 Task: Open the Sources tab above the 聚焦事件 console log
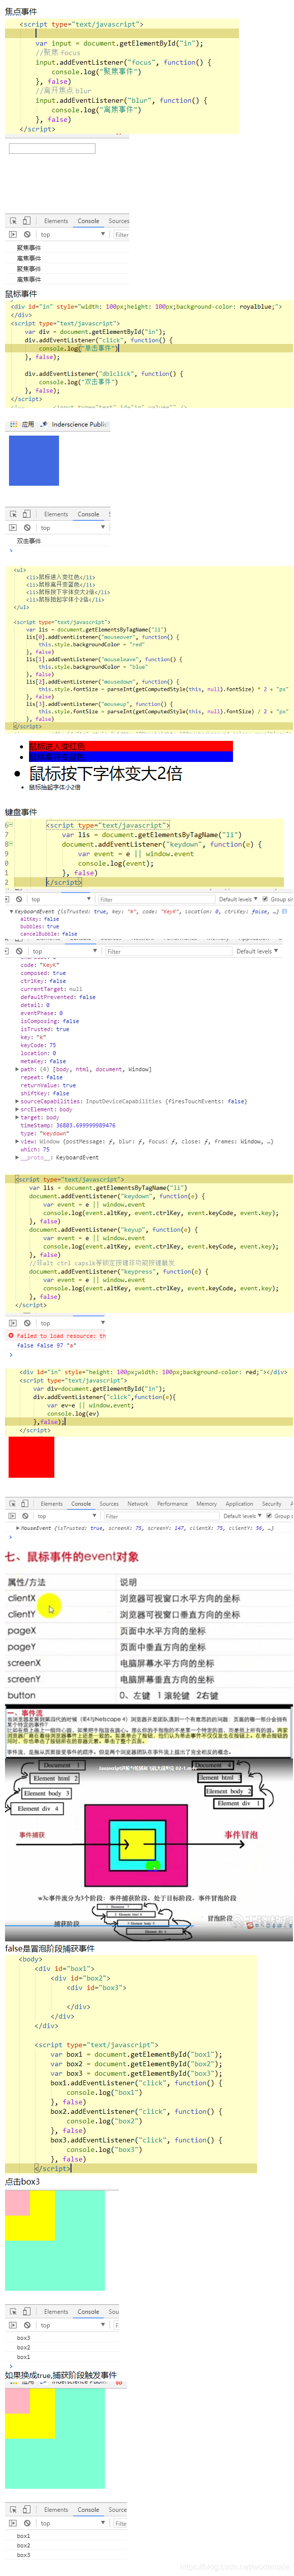click(x=118, y=221)
